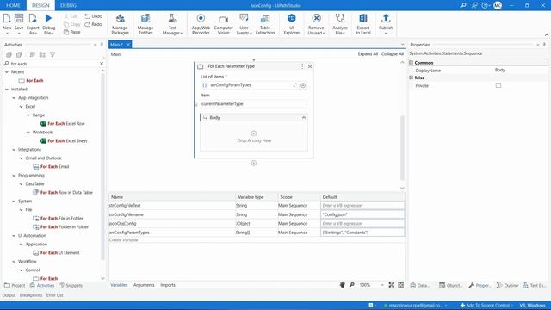Open User Events menu
The image size is (551, 310).
point(244,24)
